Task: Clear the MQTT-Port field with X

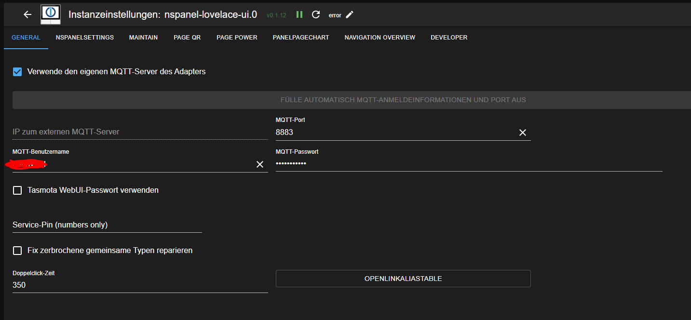Action: [x=522, y=133]
